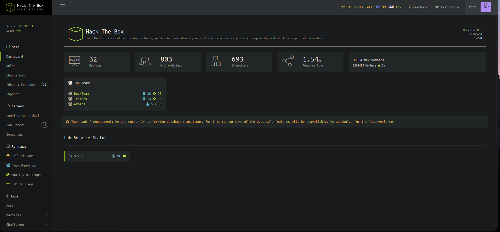Click the green cube header logo

76,34
